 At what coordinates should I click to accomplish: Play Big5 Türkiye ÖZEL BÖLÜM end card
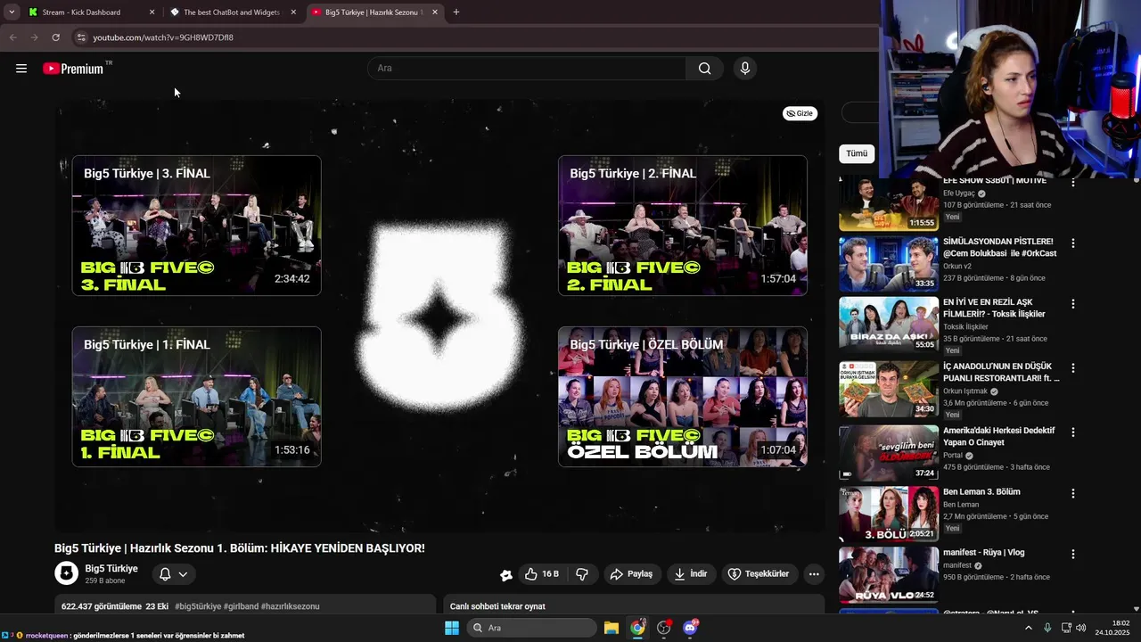683,397
